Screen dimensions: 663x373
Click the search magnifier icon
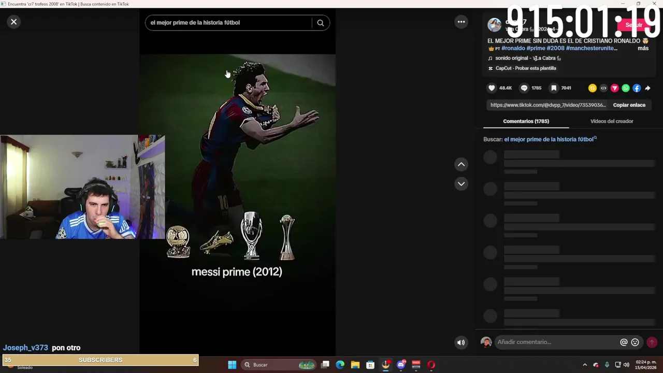click(x=321, y=23)
